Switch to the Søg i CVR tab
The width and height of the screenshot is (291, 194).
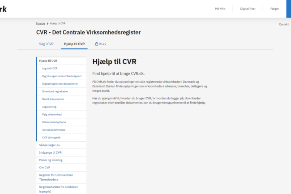click(46, 44)
